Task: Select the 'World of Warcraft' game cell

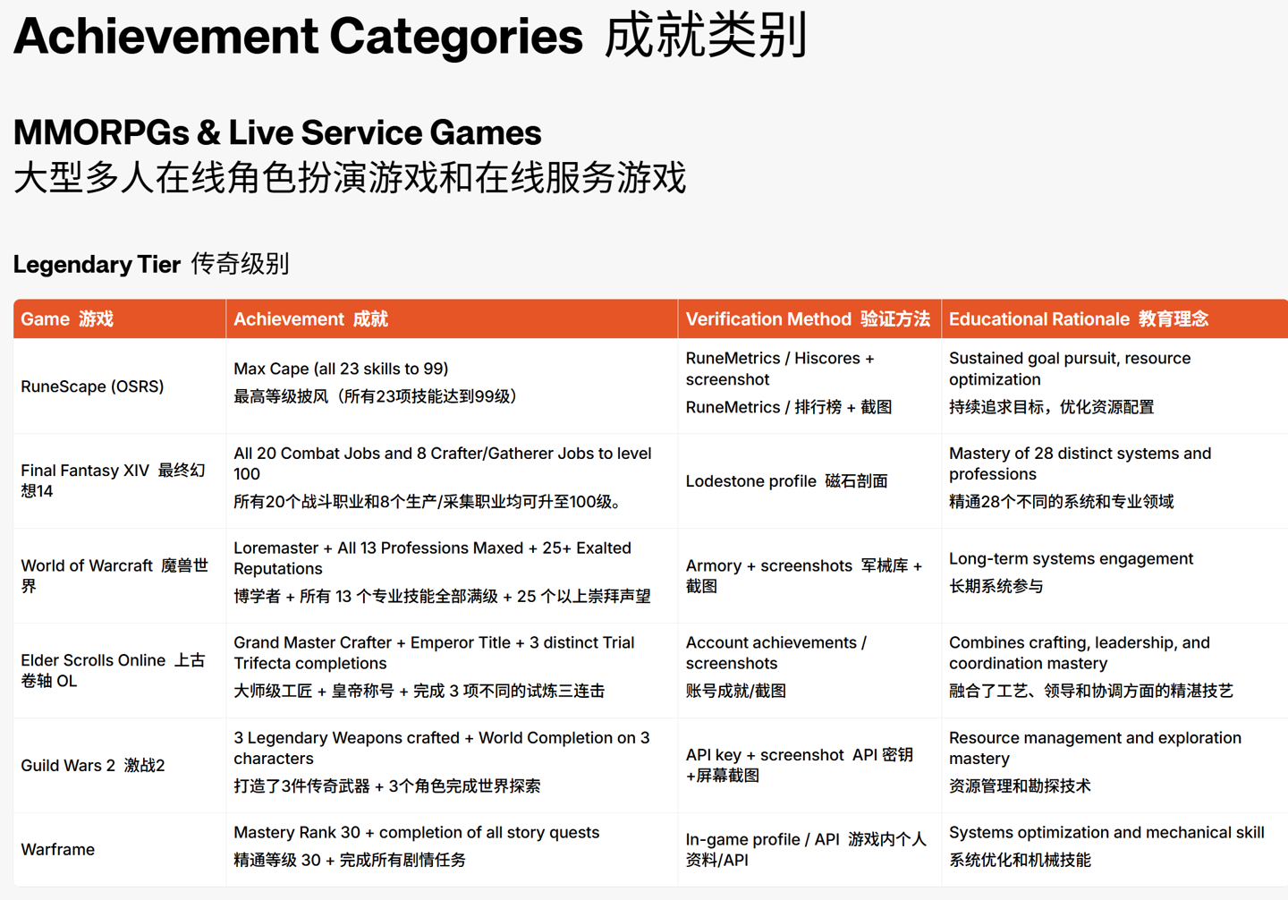Action: tap(119, 576)
